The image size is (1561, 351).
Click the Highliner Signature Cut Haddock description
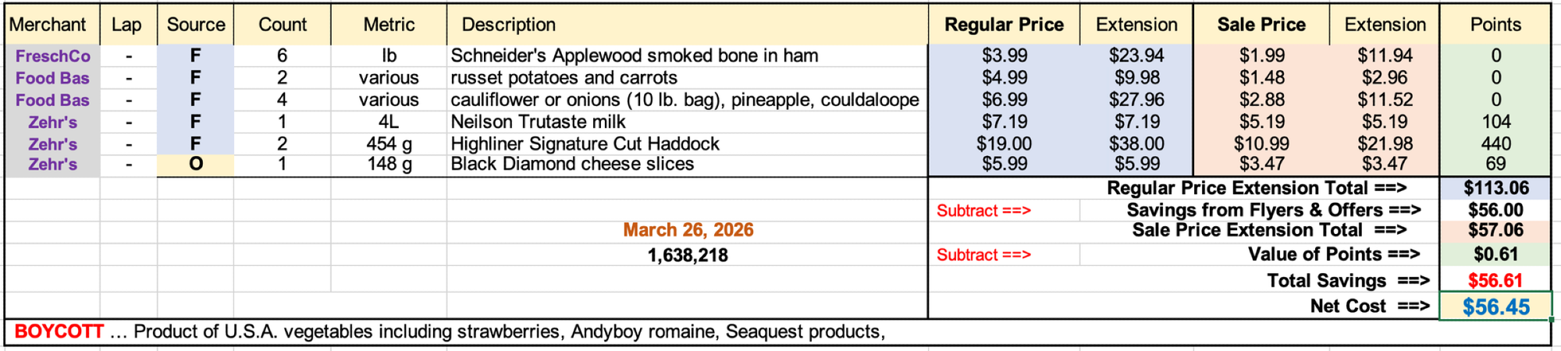pos(585,144)
